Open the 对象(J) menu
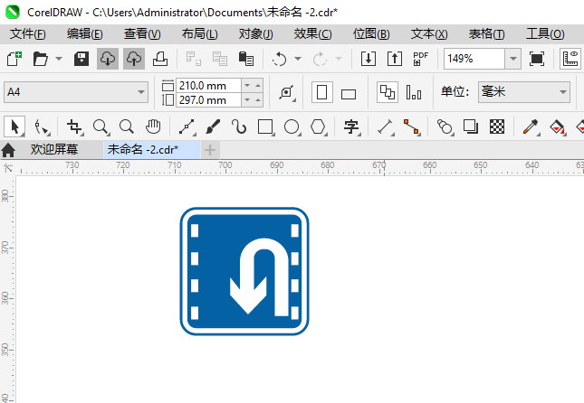Viewport: 584px width, 403px height. coord(256,34)
